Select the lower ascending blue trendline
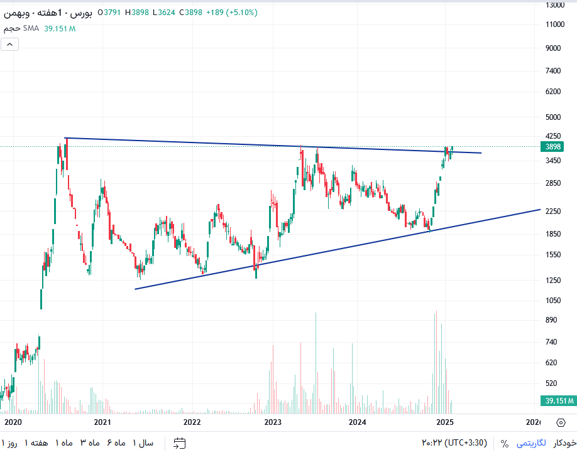 point(338,249)
